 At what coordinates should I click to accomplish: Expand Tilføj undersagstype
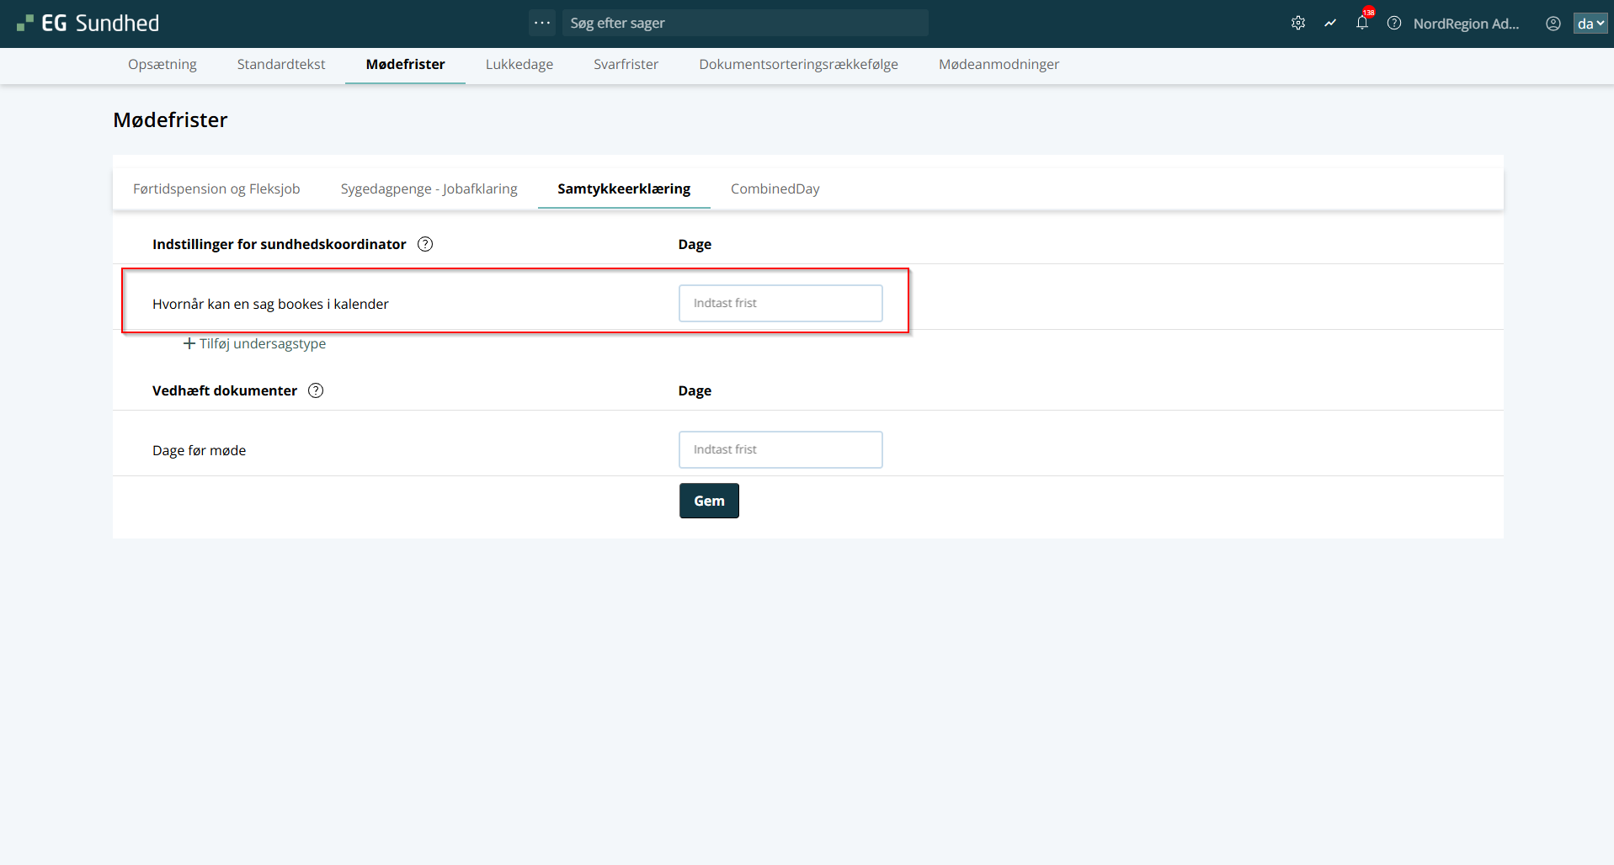click(x=254, y=343)
